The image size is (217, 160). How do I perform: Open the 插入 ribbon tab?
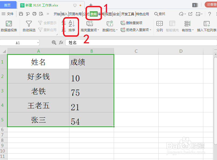click(x=64, y=14)
